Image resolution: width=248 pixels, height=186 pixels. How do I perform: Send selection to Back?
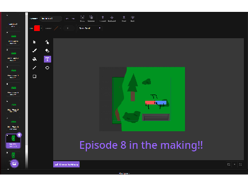(132, 19)
